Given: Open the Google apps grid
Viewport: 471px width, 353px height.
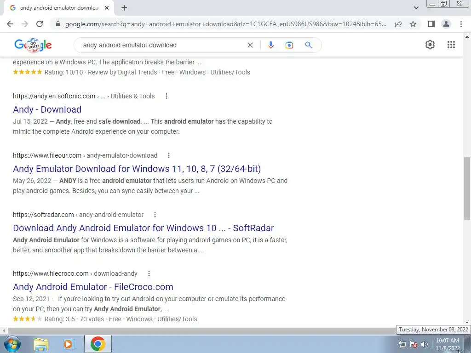Looking at the screenshot, I should click(451, 45).
